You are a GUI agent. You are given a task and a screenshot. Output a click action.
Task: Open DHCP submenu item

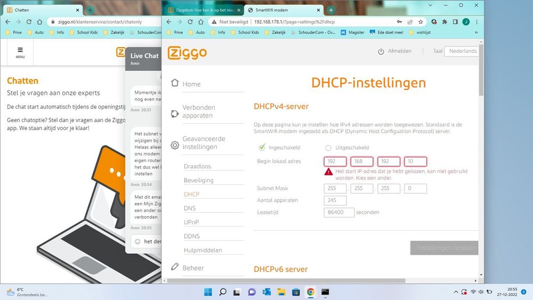191,194
